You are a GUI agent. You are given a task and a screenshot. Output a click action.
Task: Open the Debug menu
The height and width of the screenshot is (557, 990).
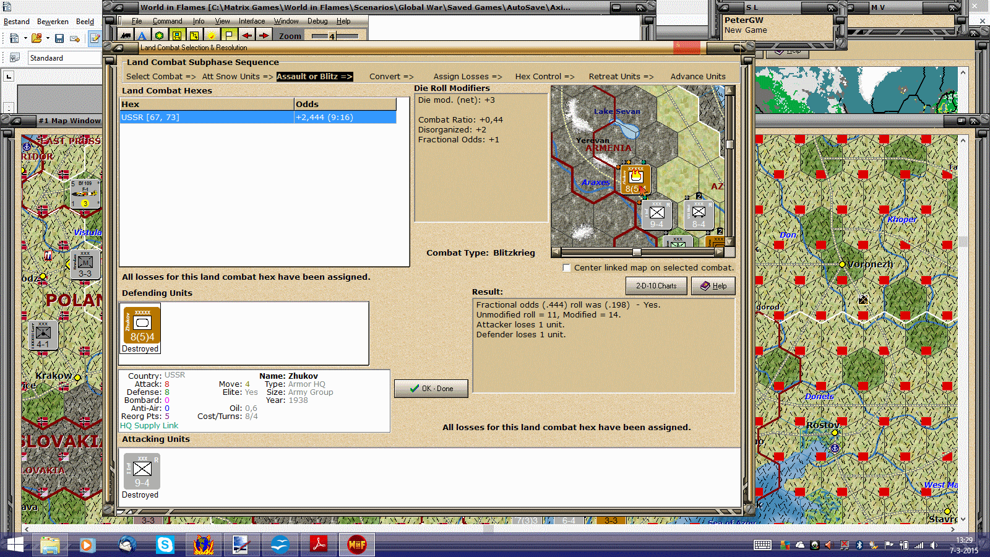(x=317, y=21)
